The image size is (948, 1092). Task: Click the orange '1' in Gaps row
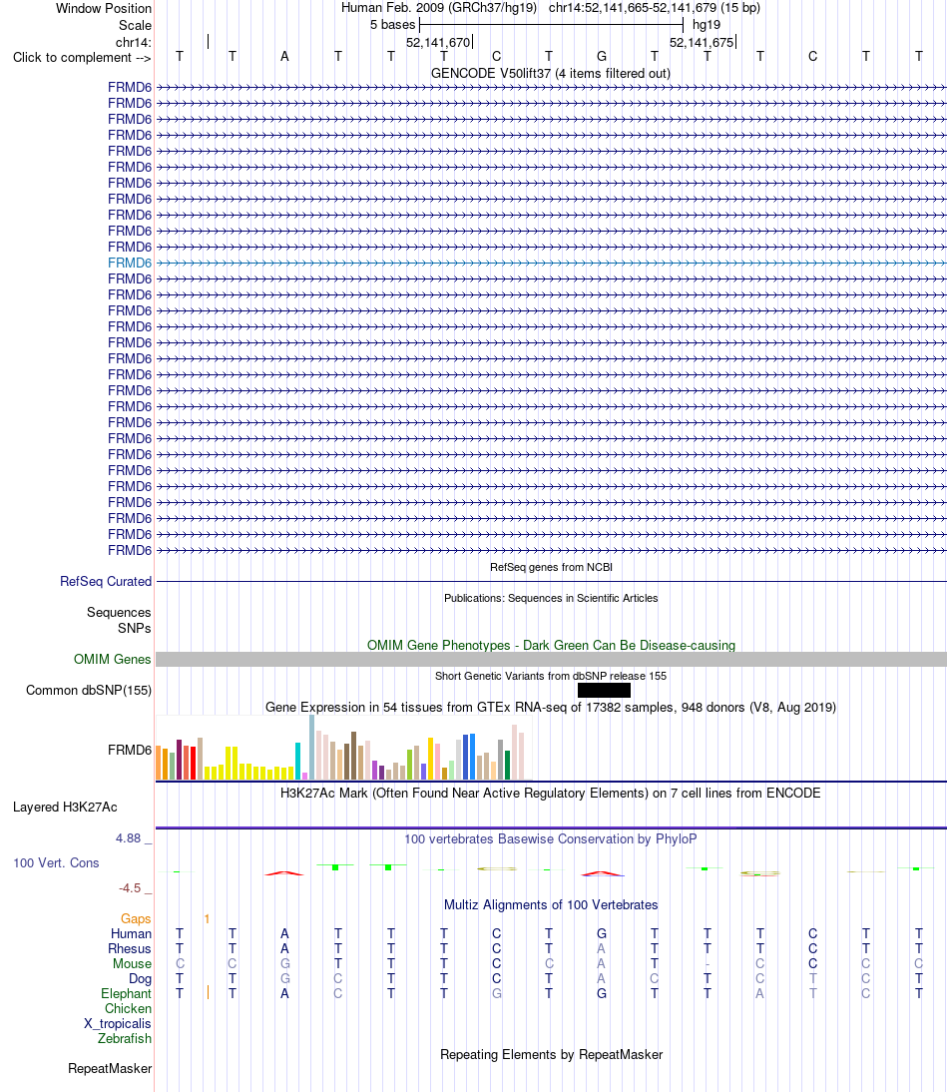[x=207, y=919]
